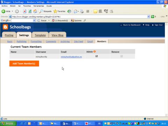Open the Ver menu

[19, 6]
